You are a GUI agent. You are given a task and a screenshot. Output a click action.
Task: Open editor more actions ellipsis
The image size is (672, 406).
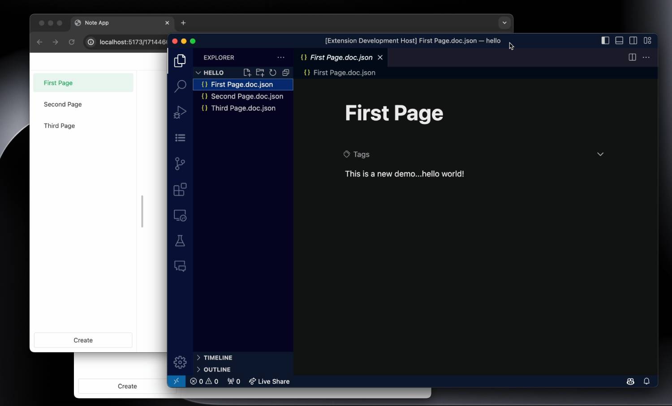point(646,57)
